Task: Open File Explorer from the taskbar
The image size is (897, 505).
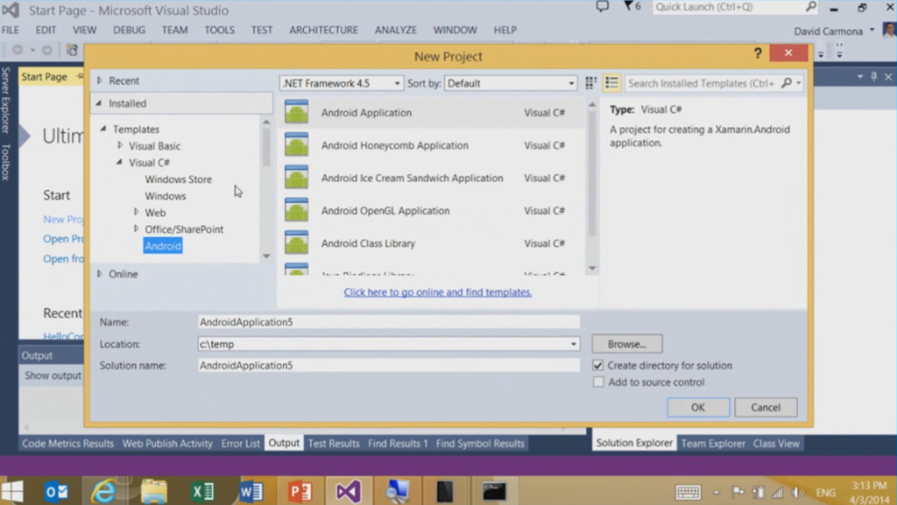Action: click(153, 491)
